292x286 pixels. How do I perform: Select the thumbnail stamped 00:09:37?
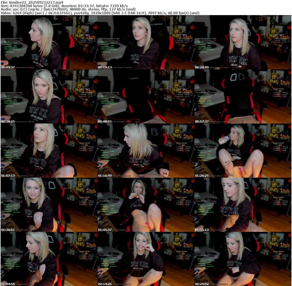[49, 42]
